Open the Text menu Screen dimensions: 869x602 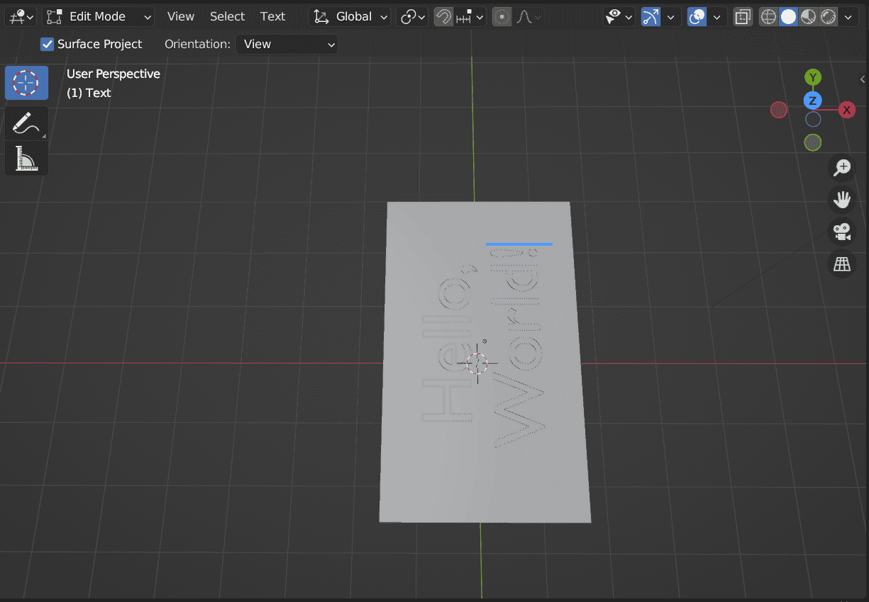[x=272, y=16]
